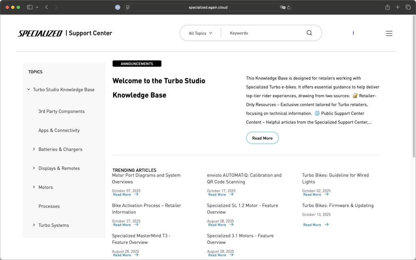
Task: Click the announcement Read More button
Action: (262, 138)
